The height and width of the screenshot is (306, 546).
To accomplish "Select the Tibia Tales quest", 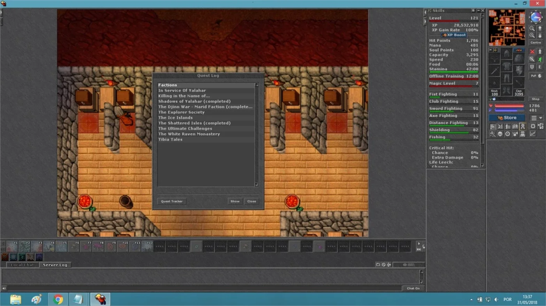I will coord(206,139).
